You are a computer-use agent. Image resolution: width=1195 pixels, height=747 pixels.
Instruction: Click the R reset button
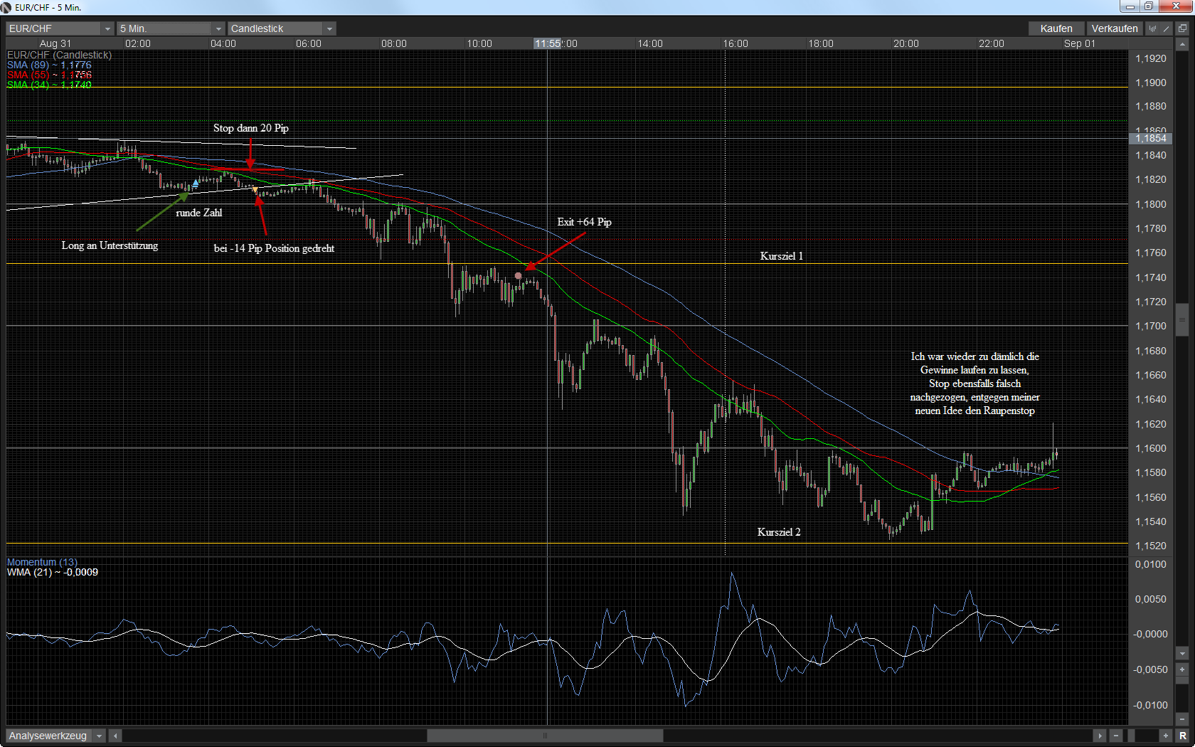(1182, 736)
